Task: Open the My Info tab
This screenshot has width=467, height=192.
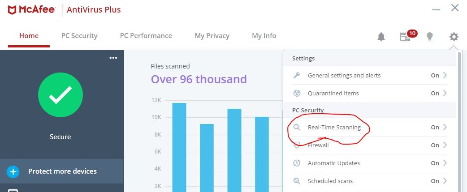Action: pyautogui.click(x=264, y=36)
